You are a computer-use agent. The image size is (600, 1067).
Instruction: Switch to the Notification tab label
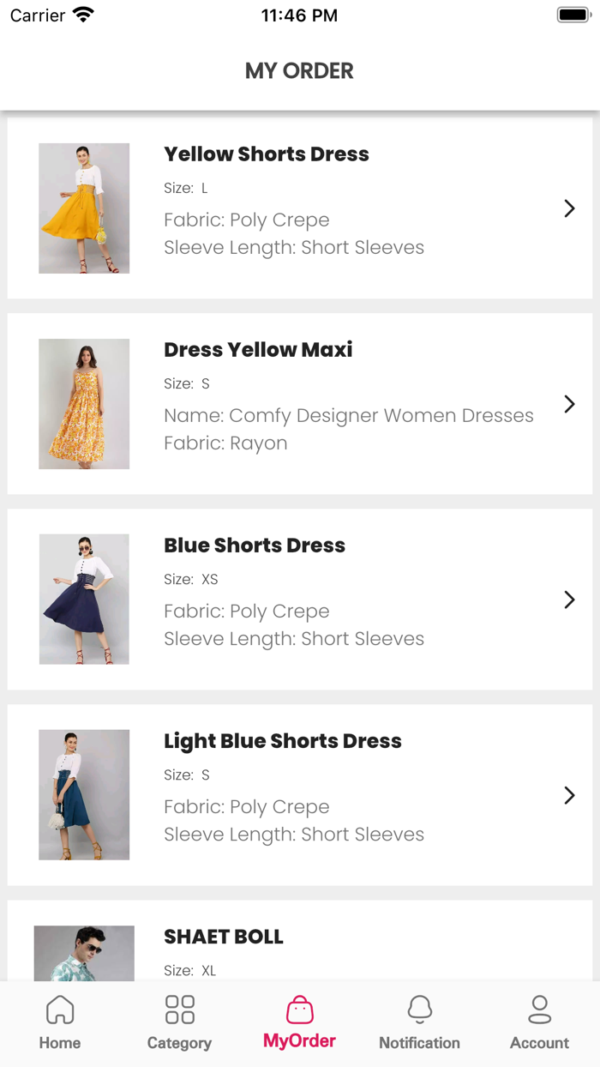coord(419,1043)
